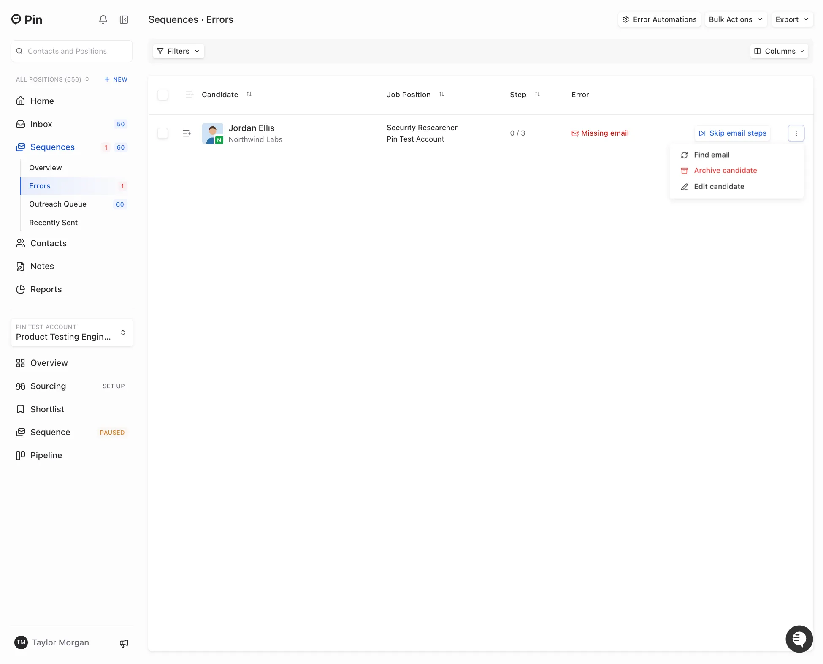This screenshot has width=823, height=664.
Task: Tick the select-all header checkbox
Action: (162, 95)
